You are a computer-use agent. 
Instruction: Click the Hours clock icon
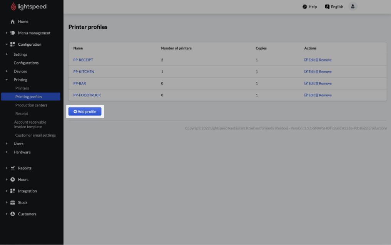[13, 180]
